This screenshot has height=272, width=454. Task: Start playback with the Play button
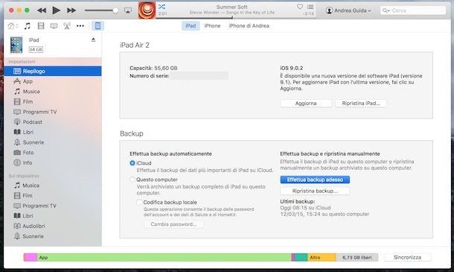pos(56,10)
